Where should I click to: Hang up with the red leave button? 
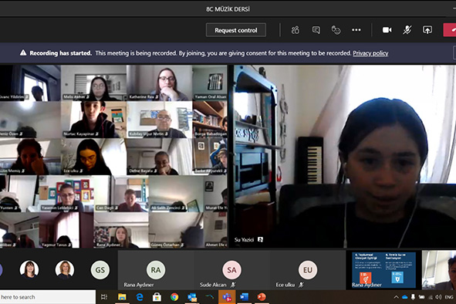pos(450,30)
